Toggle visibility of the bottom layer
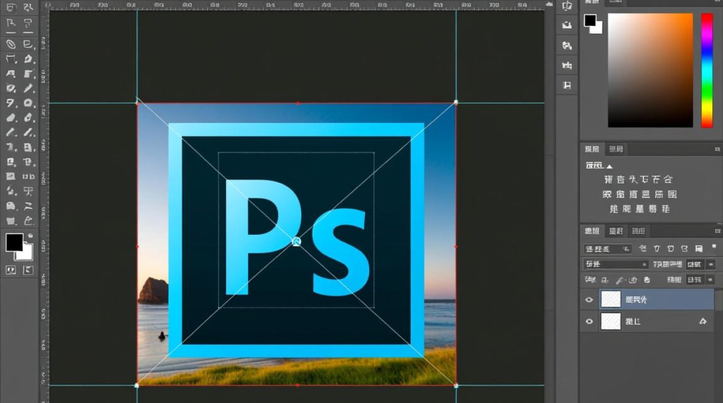The width and height of the screenshot is (723, 403). pyautogui.click(x=589, y=321)
